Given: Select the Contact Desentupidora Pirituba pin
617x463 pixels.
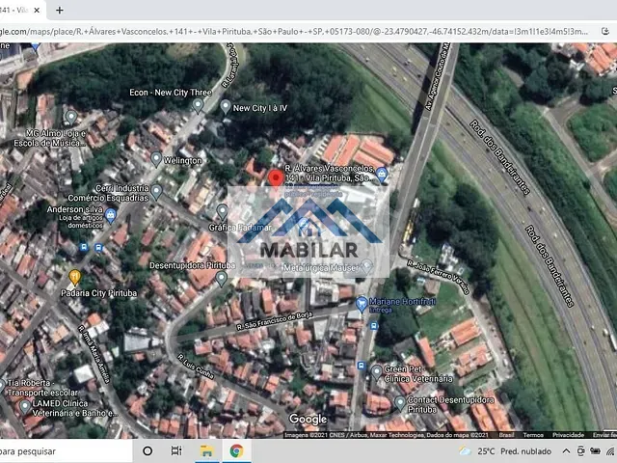Looking at the screenshot, I should (x=400, y=403).
